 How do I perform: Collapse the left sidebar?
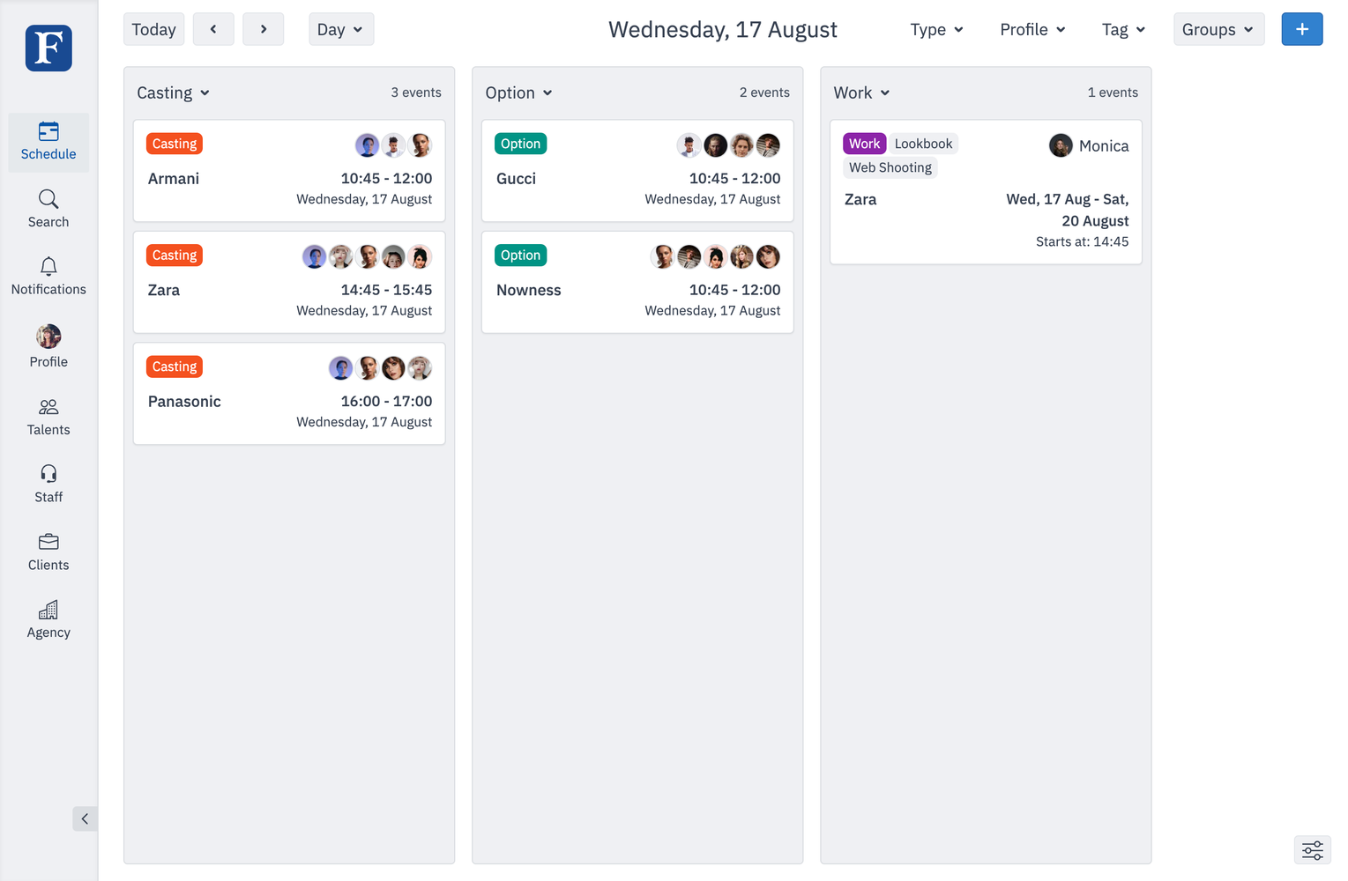click(85, 818)
